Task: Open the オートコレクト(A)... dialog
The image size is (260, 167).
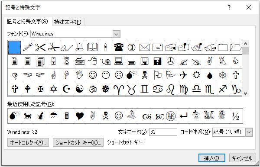Action: [x=28, y=142]
